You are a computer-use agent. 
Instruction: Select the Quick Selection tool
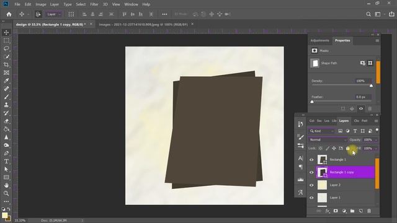click(6, 56)
